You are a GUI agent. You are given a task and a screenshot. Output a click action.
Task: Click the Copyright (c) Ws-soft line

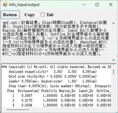pyautogui.click(x=56, y=67)
